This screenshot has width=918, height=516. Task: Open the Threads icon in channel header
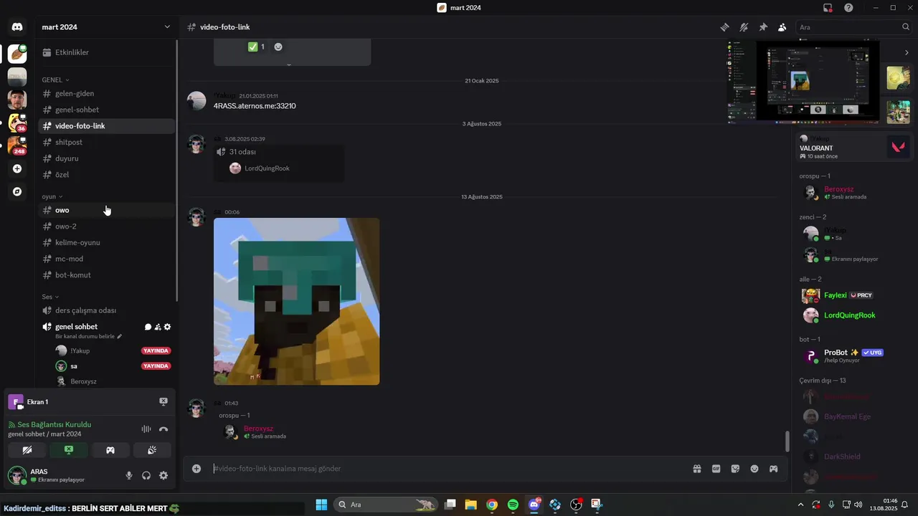(724, 27)
